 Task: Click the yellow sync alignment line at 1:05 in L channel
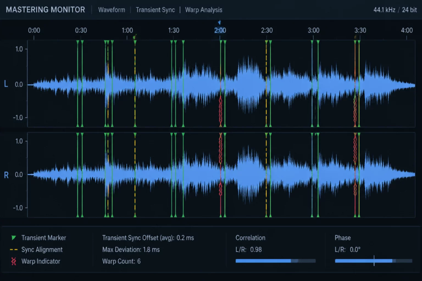coord(135,84)
